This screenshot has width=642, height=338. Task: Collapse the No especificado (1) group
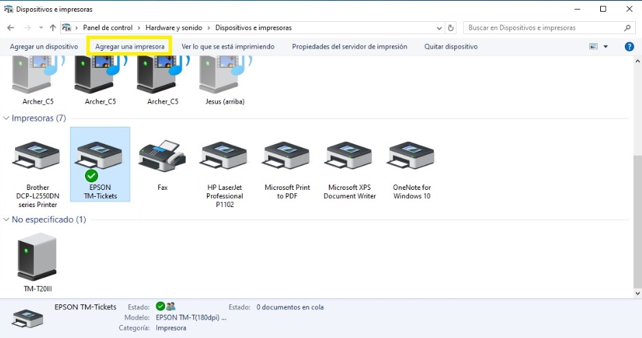(6, 219)
